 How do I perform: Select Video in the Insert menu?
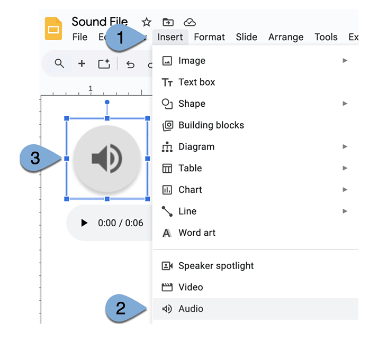191,287
